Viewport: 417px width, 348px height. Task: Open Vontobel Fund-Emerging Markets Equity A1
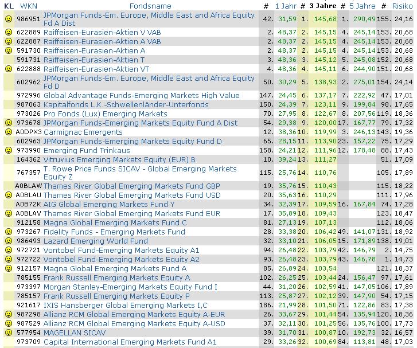(121, 250)
